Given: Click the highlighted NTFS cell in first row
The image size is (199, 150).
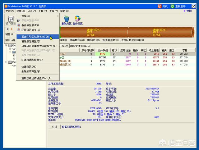Looking at the screenshot, I should tap(103, 54).
